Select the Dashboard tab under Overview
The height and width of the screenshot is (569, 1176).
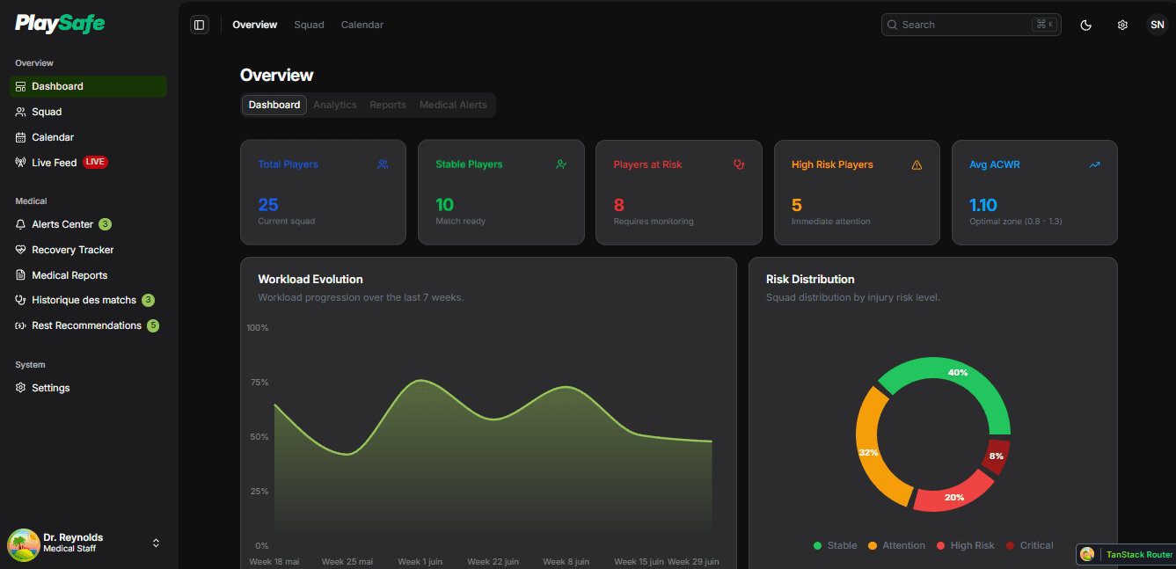click(x=274, y=105)
